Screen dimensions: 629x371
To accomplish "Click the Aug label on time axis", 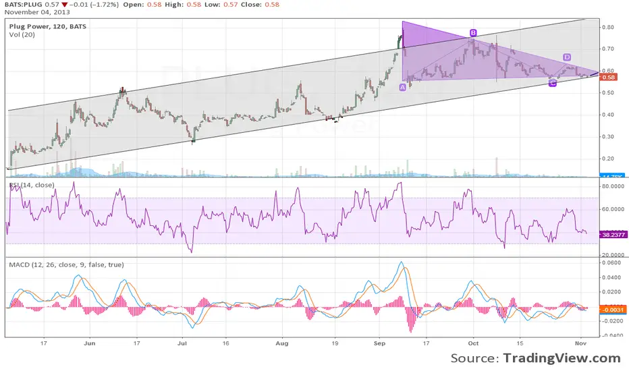I will pyautogui.click(x=282, y=343).
